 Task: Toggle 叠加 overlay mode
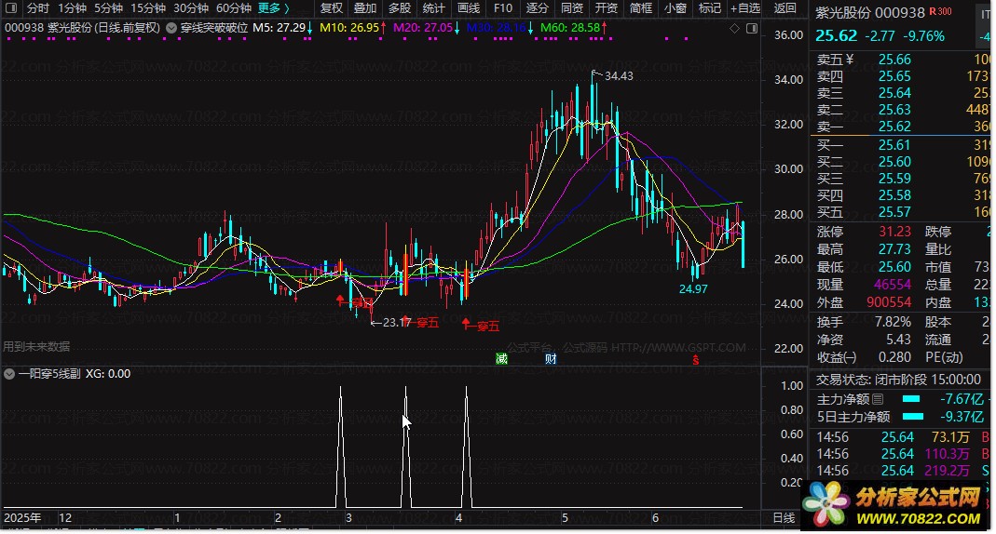coord(365,8)
